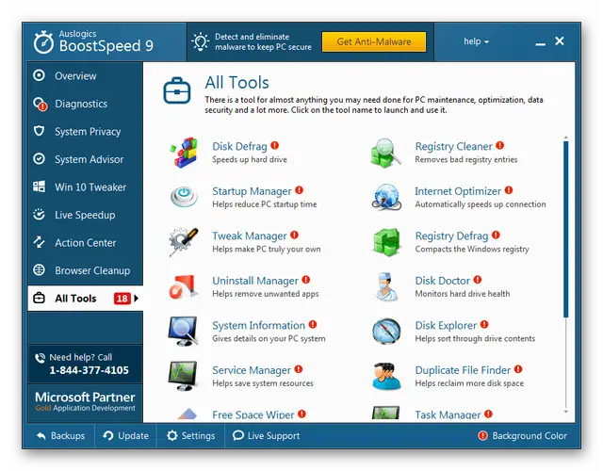Open the Diagnostics section
The image size is (603, 471).
click(x=86, y=104)
